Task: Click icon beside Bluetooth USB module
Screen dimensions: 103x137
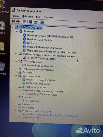Action: tap(24, 39)
